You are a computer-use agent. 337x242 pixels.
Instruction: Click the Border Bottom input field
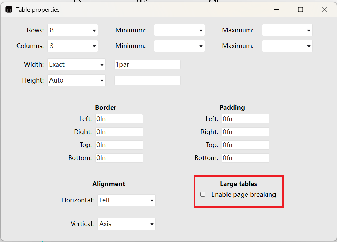pos(119,158)
